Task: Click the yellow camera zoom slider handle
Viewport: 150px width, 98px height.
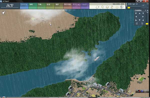Action: pos(147,24)
